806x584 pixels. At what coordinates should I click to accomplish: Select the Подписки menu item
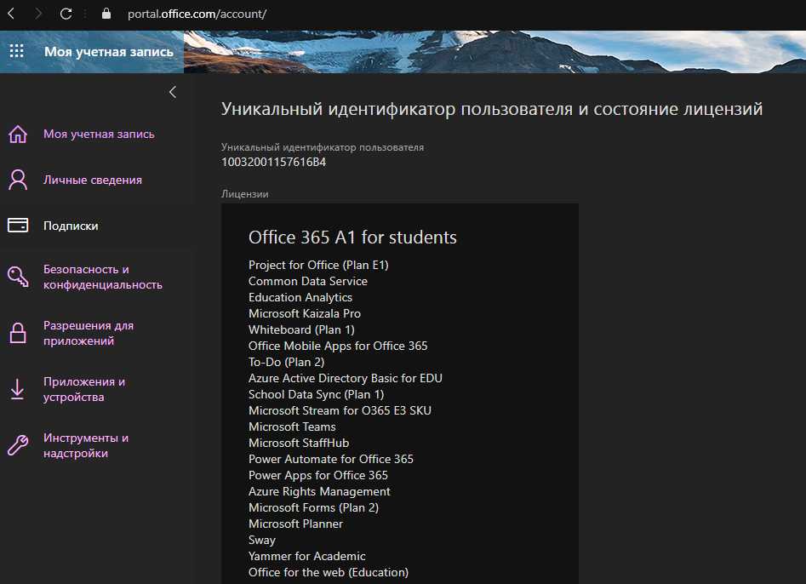point(71,226)
